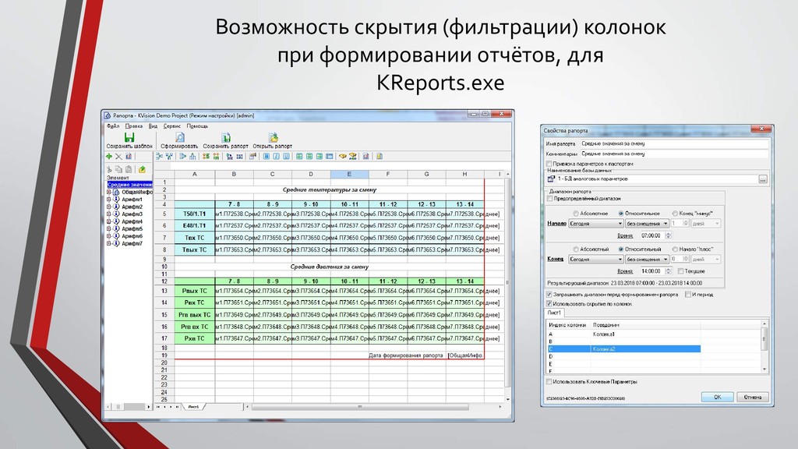Toggle the Текущее checkbox
Viewport: 798px width, 449px height.
click(681, 271)
